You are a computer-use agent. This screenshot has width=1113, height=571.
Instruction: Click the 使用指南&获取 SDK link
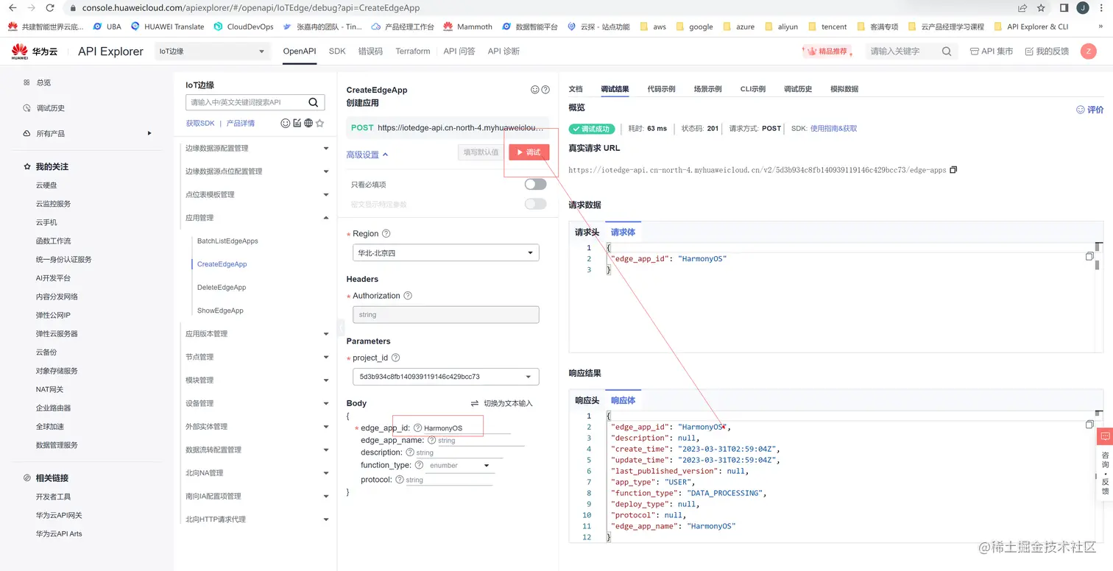point(833,129)
